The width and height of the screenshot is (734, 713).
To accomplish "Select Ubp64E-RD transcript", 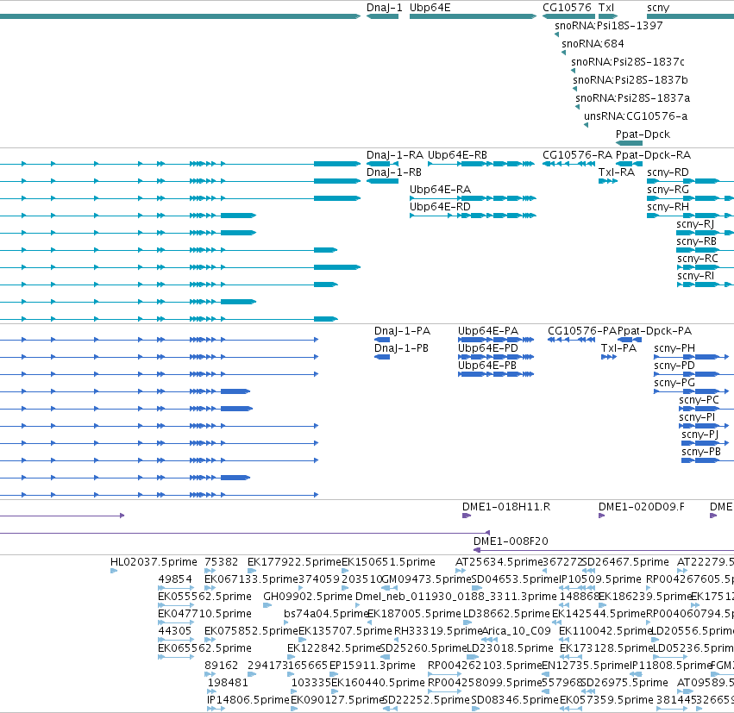I will (473, 216).
